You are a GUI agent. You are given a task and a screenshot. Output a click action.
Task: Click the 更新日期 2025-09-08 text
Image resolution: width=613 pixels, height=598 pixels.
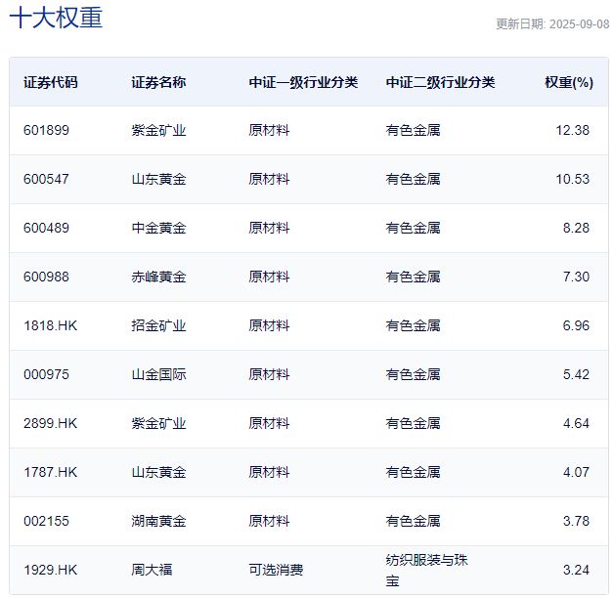point(551,24)
